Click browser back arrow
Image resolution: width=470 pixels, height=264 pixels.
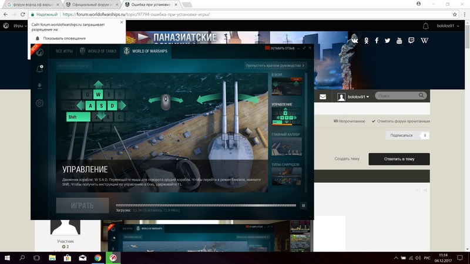click(6, 14)
